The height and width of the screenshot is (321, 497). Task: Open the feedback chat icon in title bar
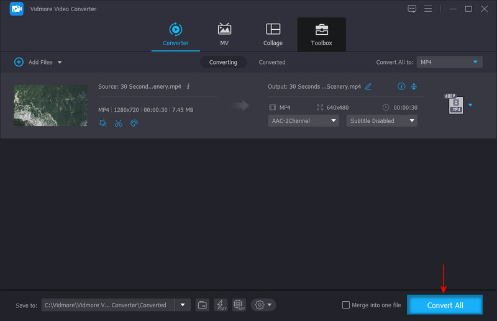[x=412, y=9]
